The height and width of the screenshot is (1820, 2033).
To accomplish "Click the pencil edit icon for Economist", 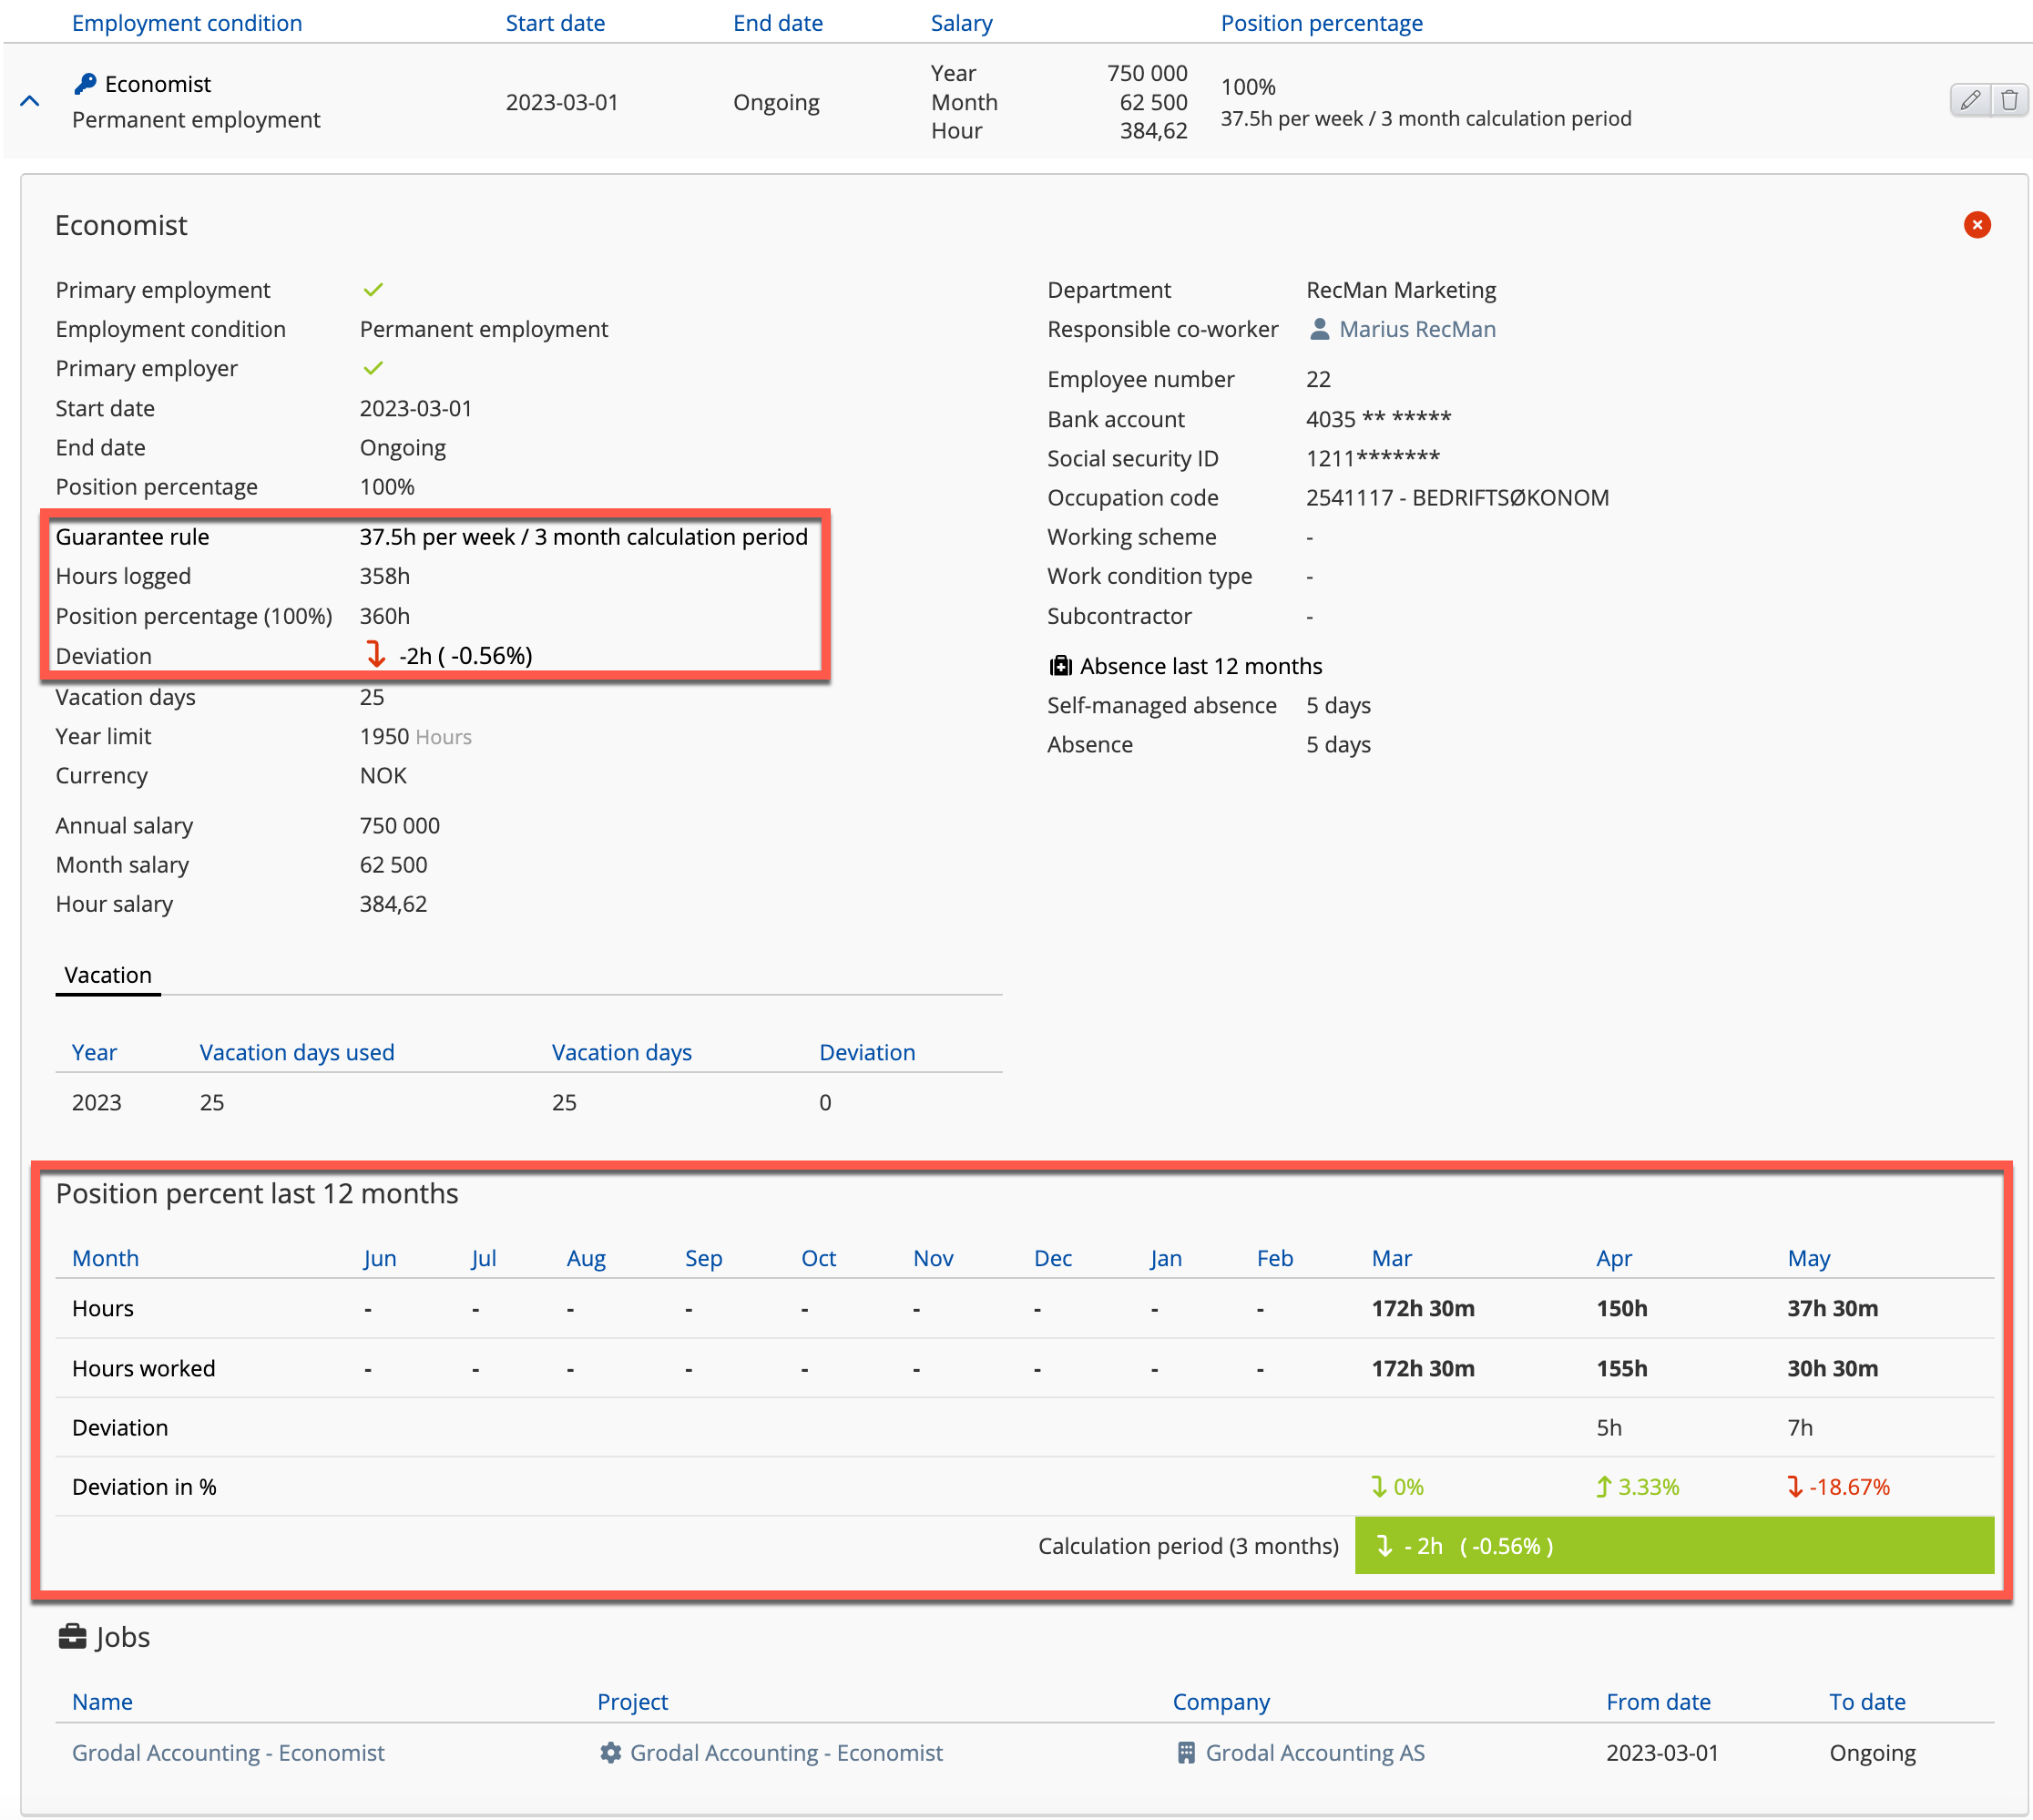I will (x=1969, y=100).
